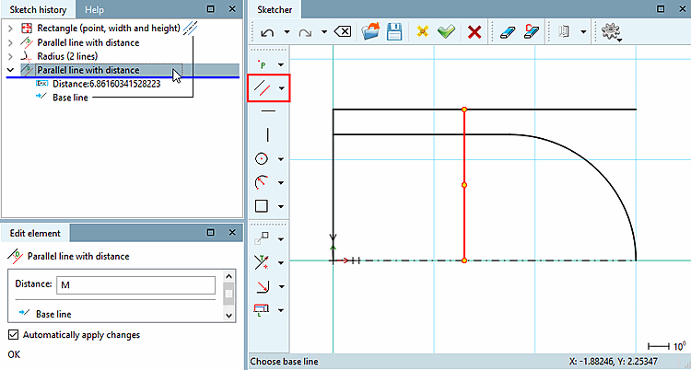
Task: Open the Arc tool dropdown arrow
Action: (x=281, y=183)
